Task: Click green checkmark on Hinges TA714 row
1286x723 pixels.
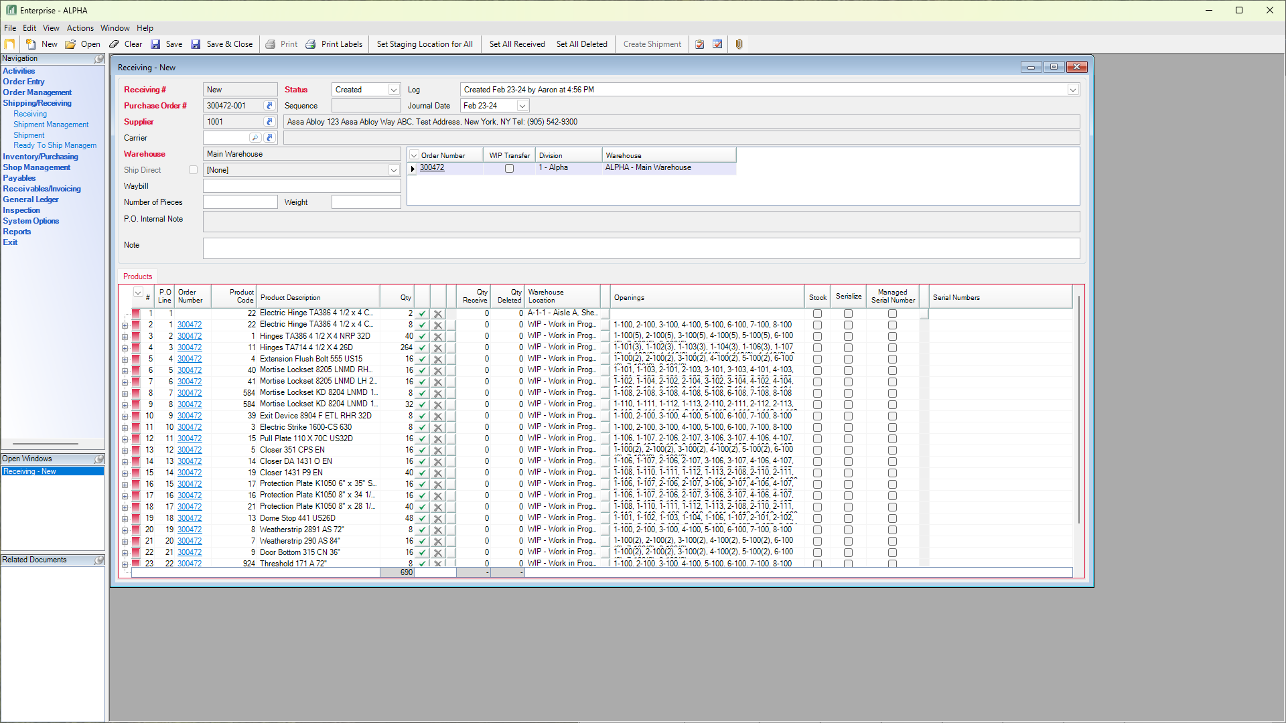Action: pyautogui.click(x=422, y=347)
